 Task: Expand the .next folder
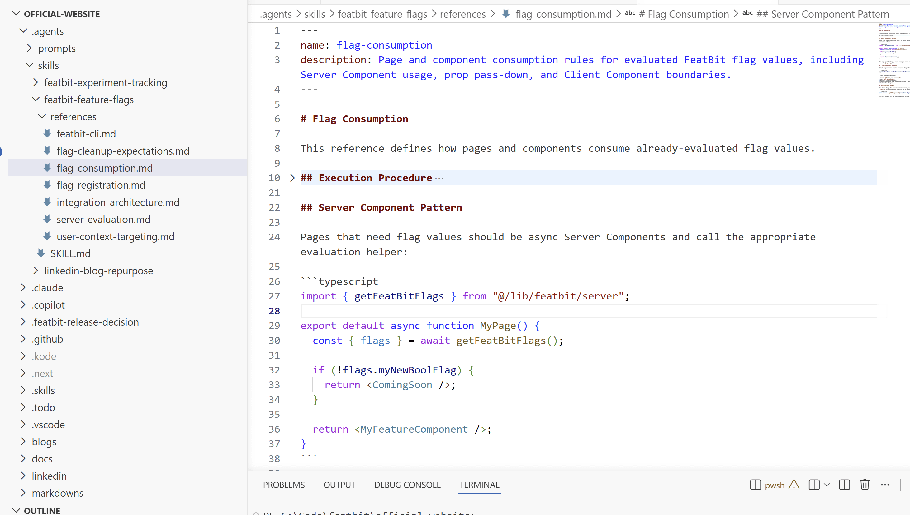pyautogui.click(x=23, y=373)
